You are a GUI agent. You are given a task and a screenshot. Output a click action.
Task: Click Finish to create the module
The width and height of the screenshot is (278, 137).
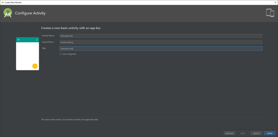click(270, 133)
